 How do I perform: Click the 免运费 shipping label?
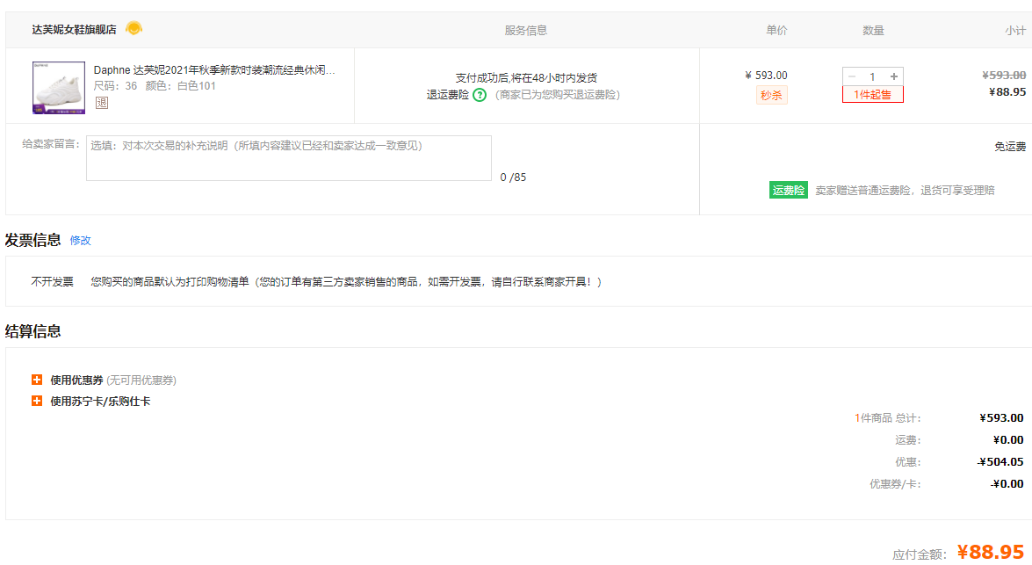tap(1009, 147)
